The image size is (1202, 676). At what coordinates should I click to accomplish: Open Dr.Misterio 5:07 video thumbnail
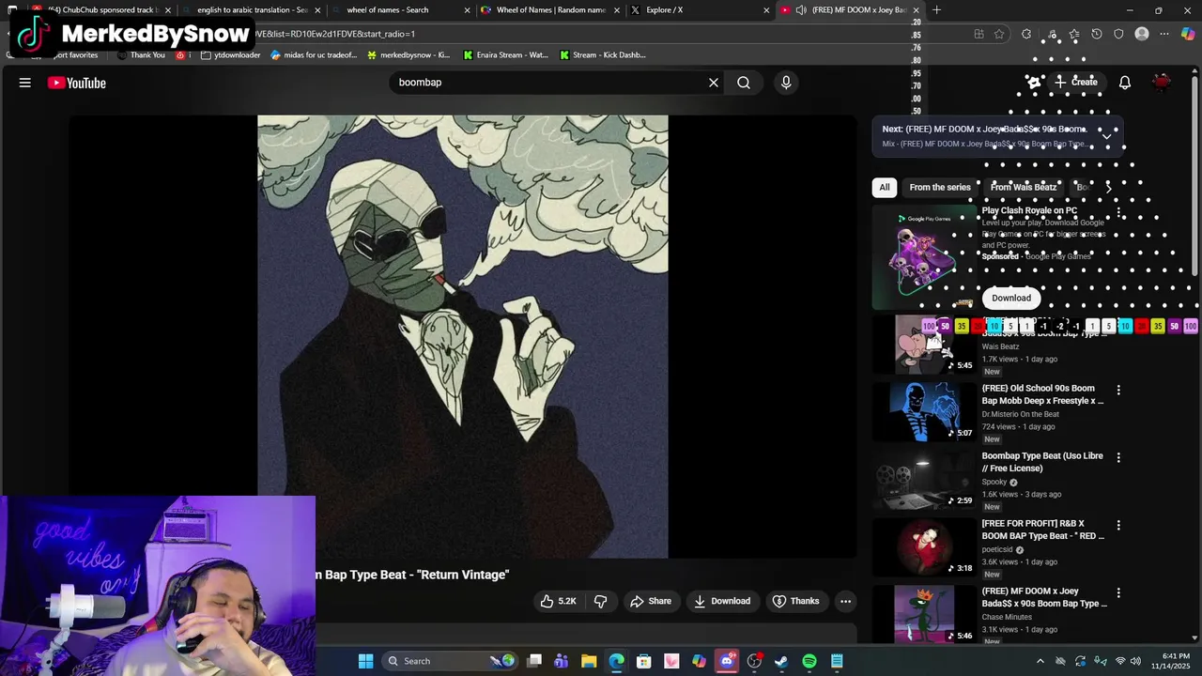[923, 411]
